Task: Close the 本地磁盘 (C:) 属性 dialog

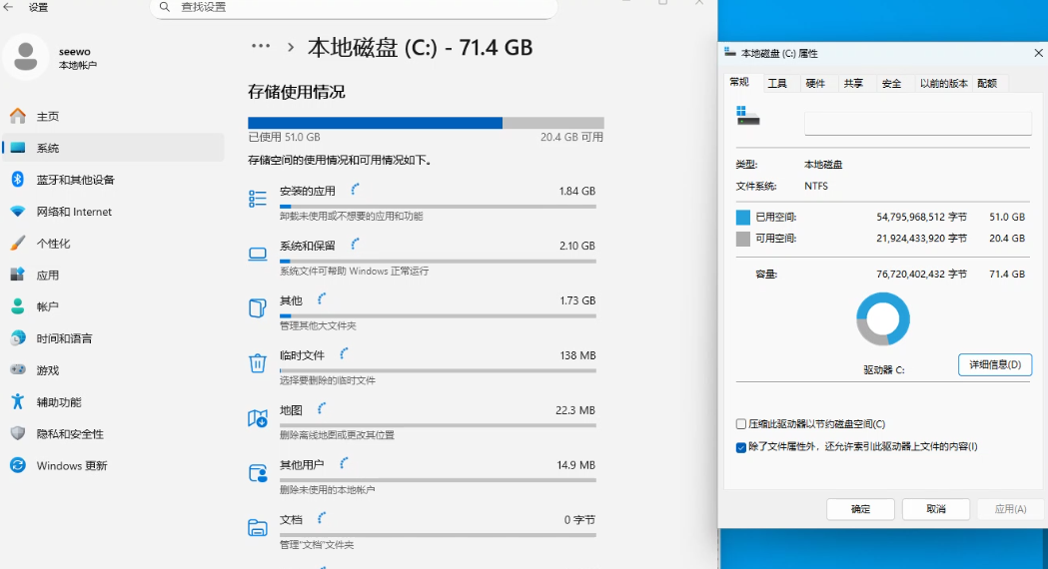Action: click(x=1038, y=53)
